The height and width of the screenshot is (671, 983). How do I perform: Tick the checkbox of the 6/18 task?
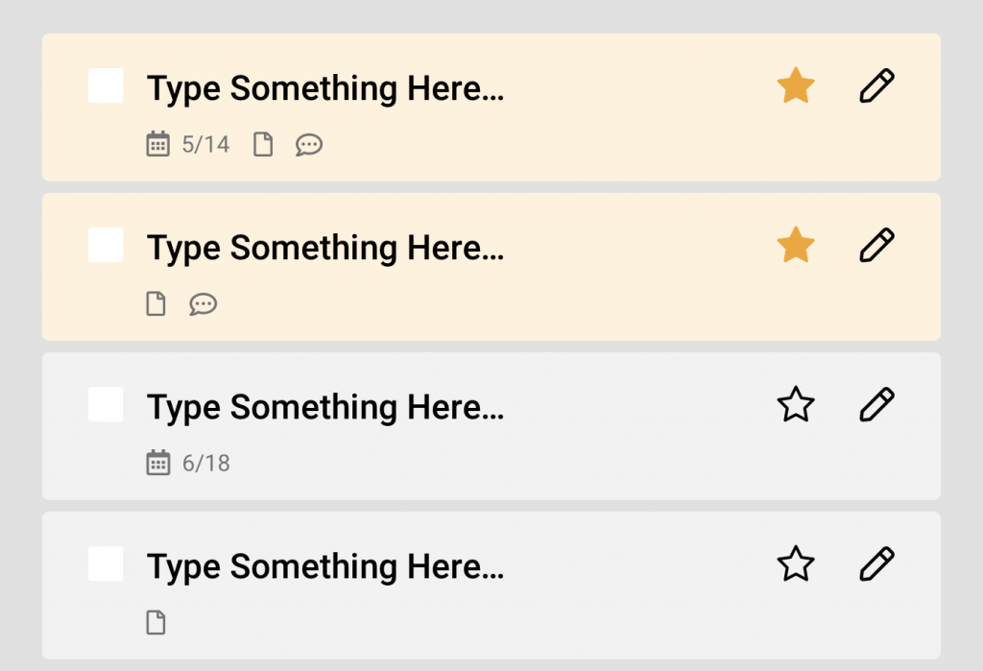pyautogui.click(x=106, y=404)
